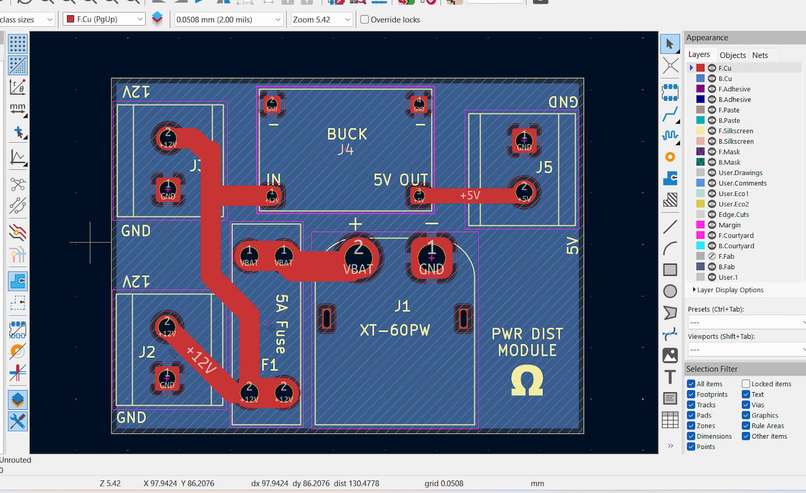Select the Draw Bezier curve tool
This screenshot has height=493, width=806.
click(x=670, y=334)
